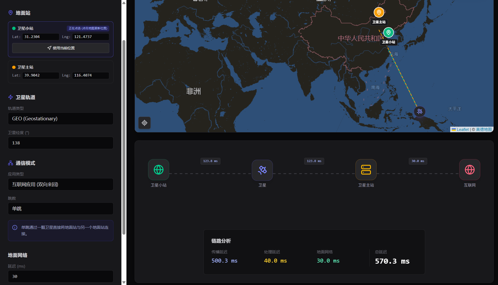Click the info icon in hop description
The height and width of the screenshot is (285, 498).
pos(15,227)
